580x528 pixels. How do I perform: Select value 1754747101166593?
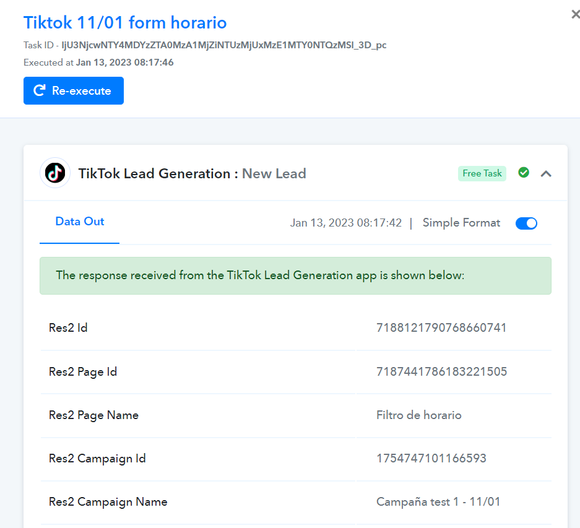[431, 459]
